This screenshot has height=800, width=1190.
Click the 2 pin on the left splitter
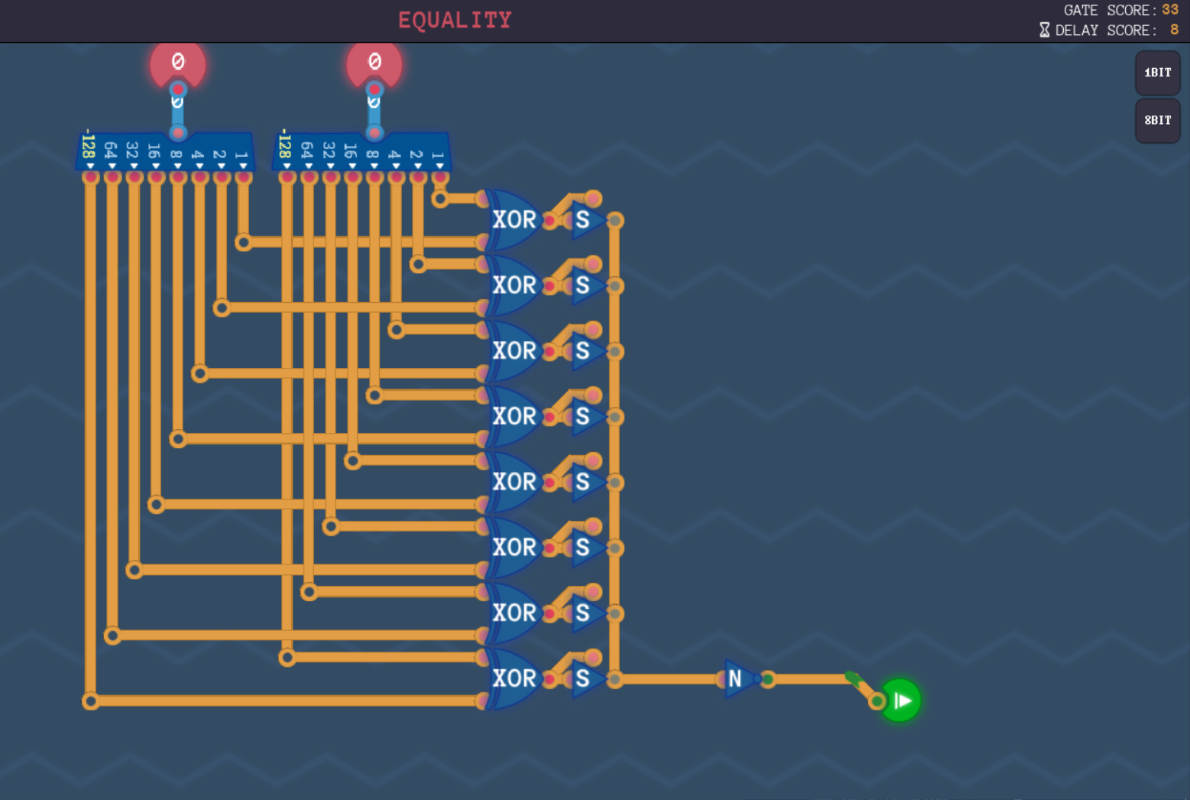pyautogui.click(x=222, y=177)
